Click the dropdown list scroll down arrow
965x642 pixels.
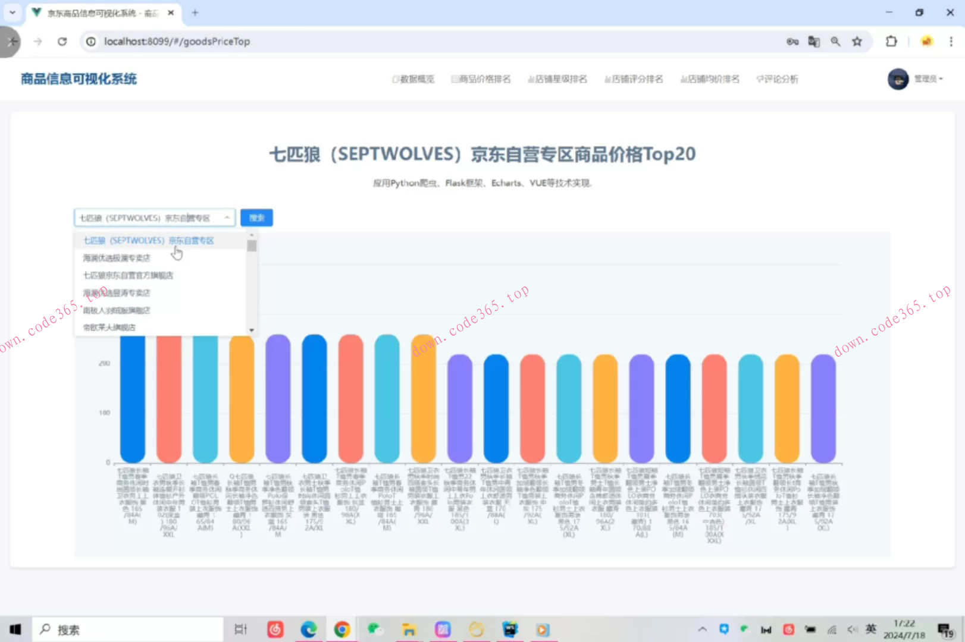click(x=252, y=330)
